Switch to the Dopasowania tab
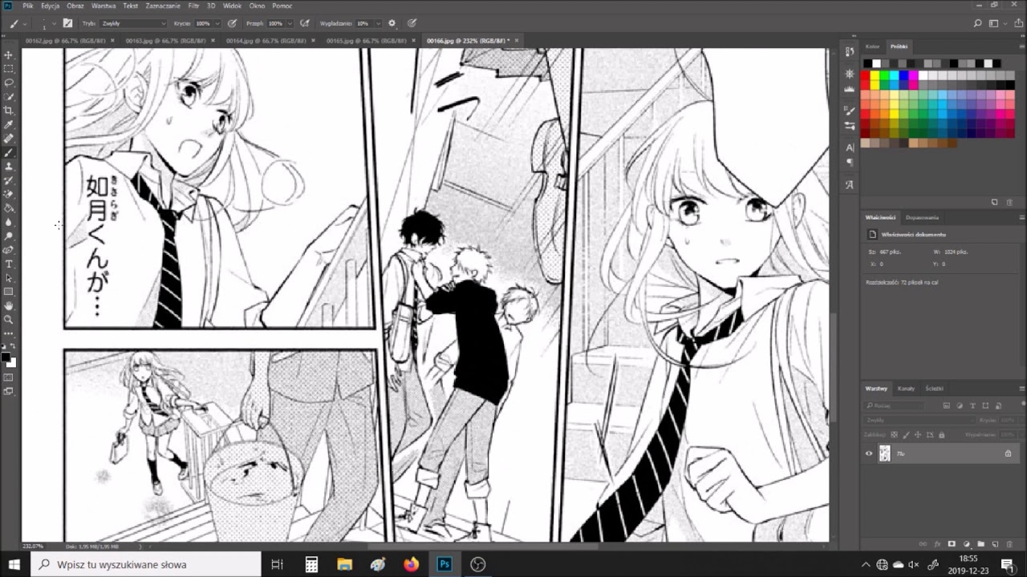The width and height of the screenshot is (1027, 577). coord(922,217)
